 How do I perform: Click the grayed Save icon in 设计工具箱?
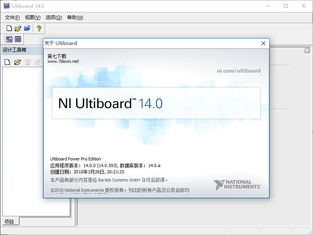28,62
